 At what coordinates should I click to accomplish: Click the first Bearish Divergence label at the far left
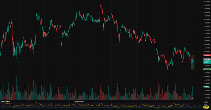tap(6, 101)
